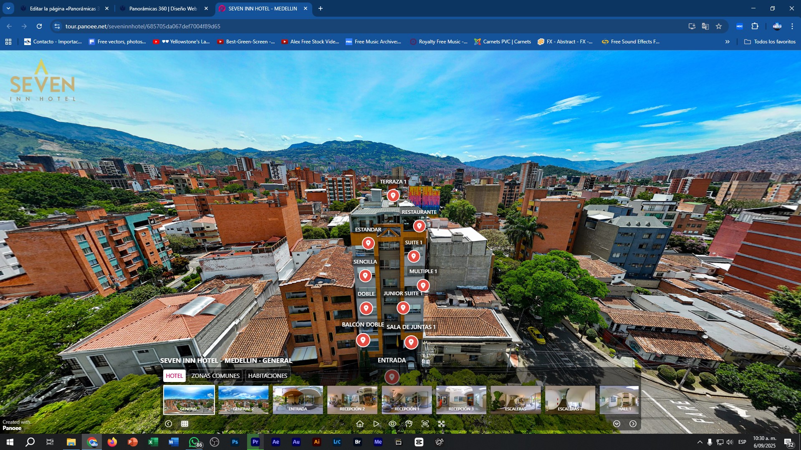Open the ENTRADA scene thumbnail
This screenshot has width=801, height=450.
click(x=298, y=400)
